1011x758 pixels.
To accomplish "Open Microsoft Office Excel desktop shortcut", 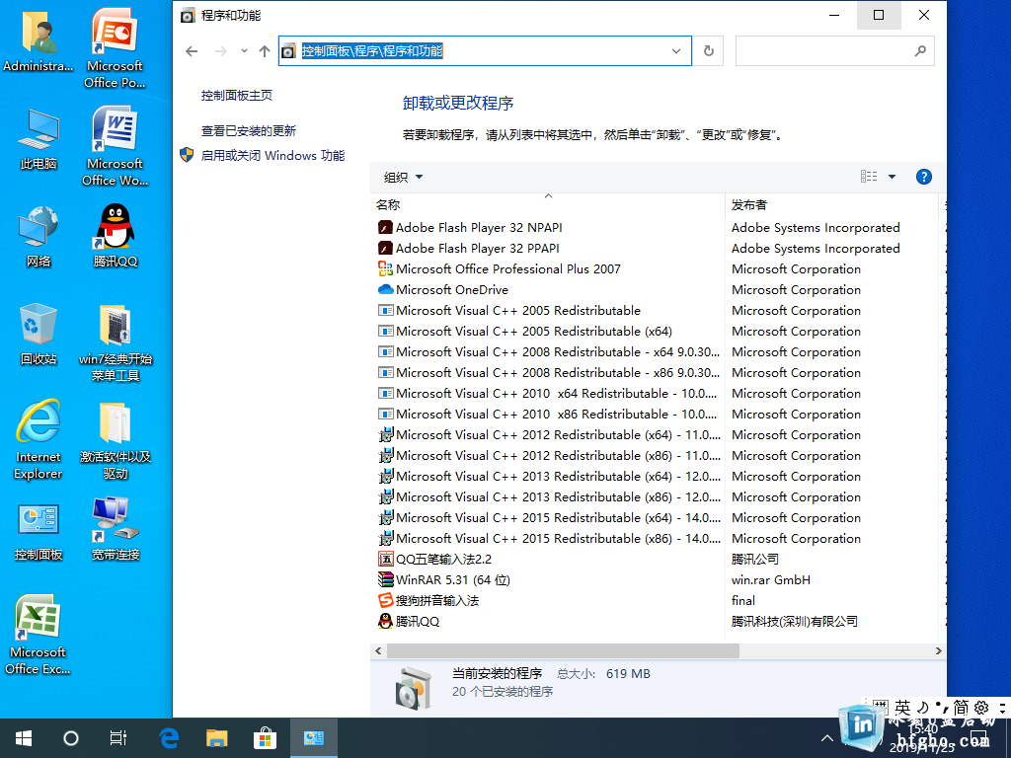I will click(39, 635).
